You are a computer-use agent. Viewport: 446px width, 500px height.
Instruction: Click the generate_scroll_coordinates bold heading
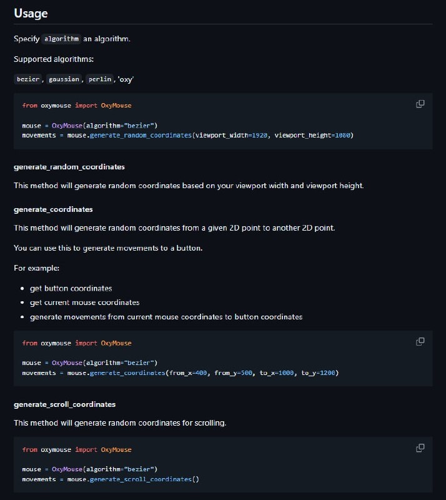tap(64, 404)
